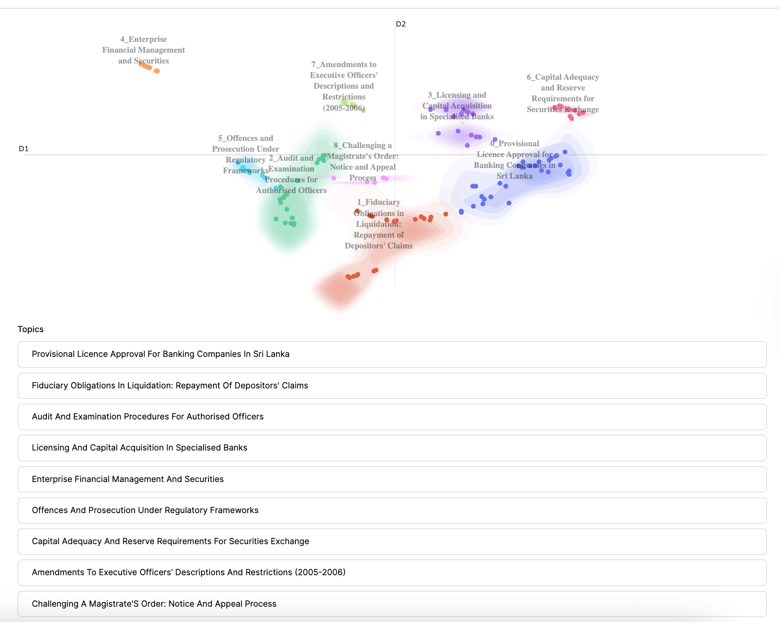Viewport: 780px width, 622px height.
Task: Click the "0_Provisional Licence Approval" cluster label
Action: pos(514,160)
